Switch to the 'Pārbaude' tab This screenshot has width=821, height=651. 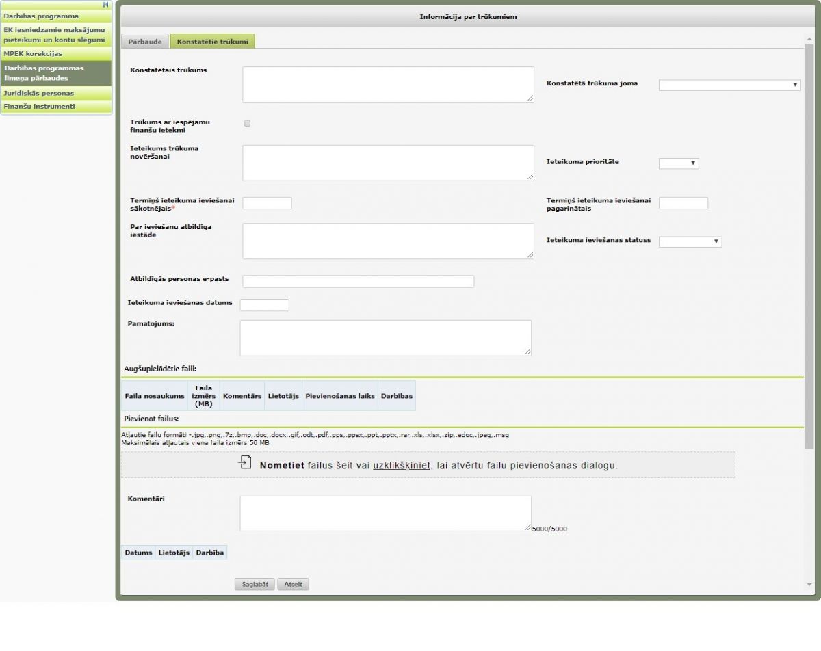click(x=145, y=42)
